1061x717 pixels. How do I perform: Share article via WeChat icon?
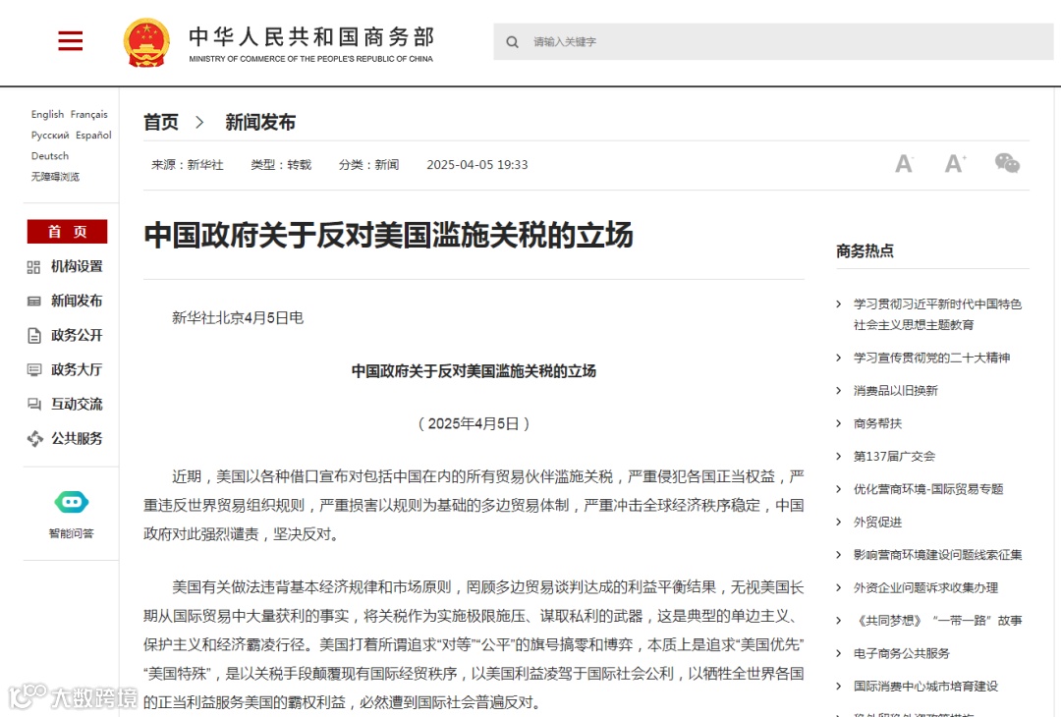[x=1007, y=163]
